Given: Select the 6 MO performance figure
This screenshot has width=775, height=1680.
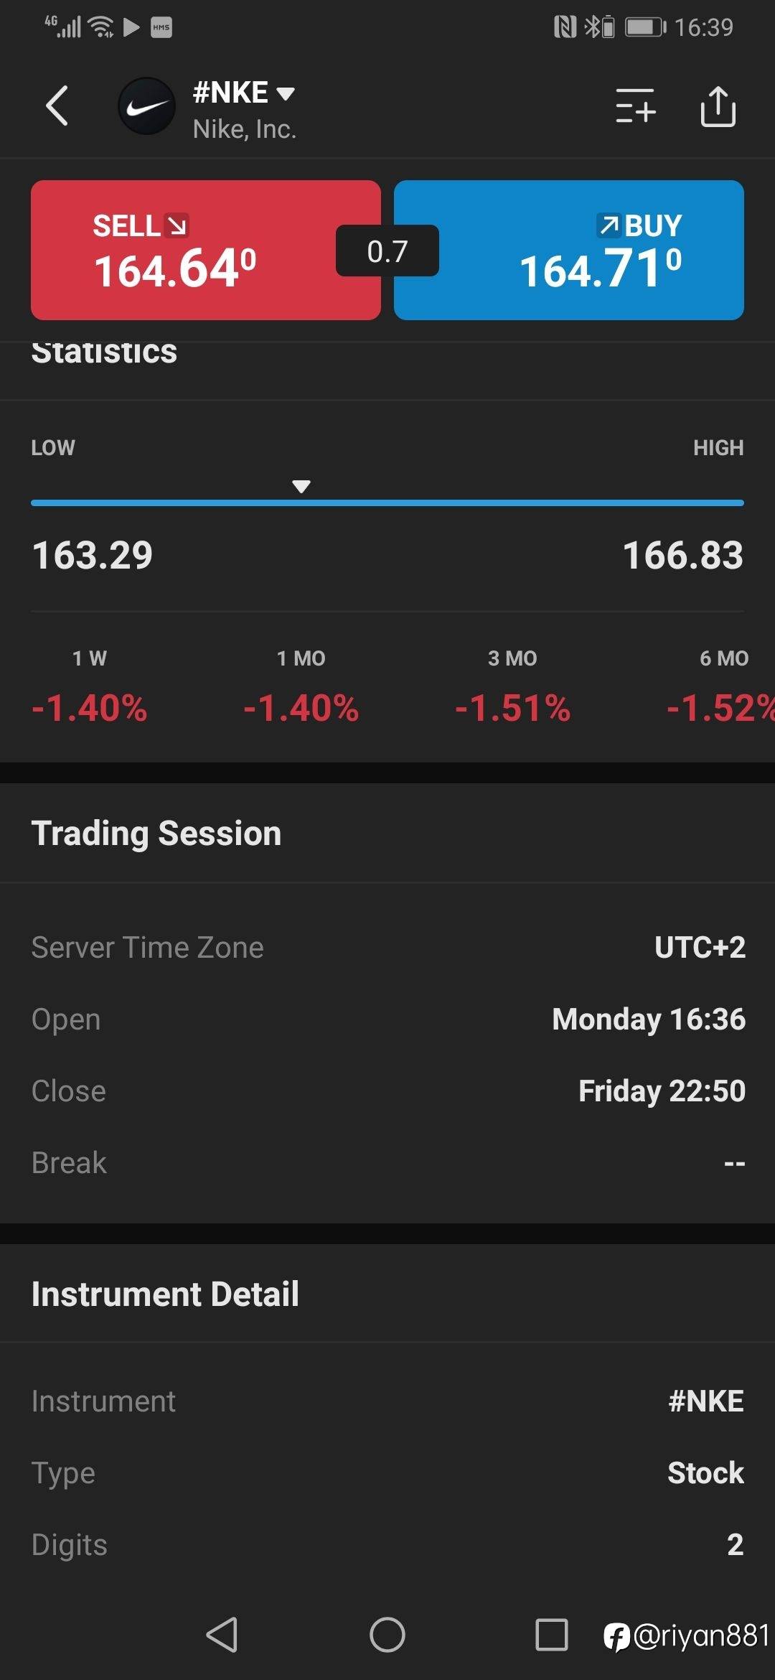Looking at the screenshot, I should pos(720,708).
